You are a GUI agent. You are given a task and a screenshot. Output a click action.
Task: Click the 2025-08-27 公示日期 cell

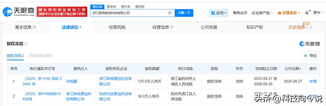(x=292, y=81)
